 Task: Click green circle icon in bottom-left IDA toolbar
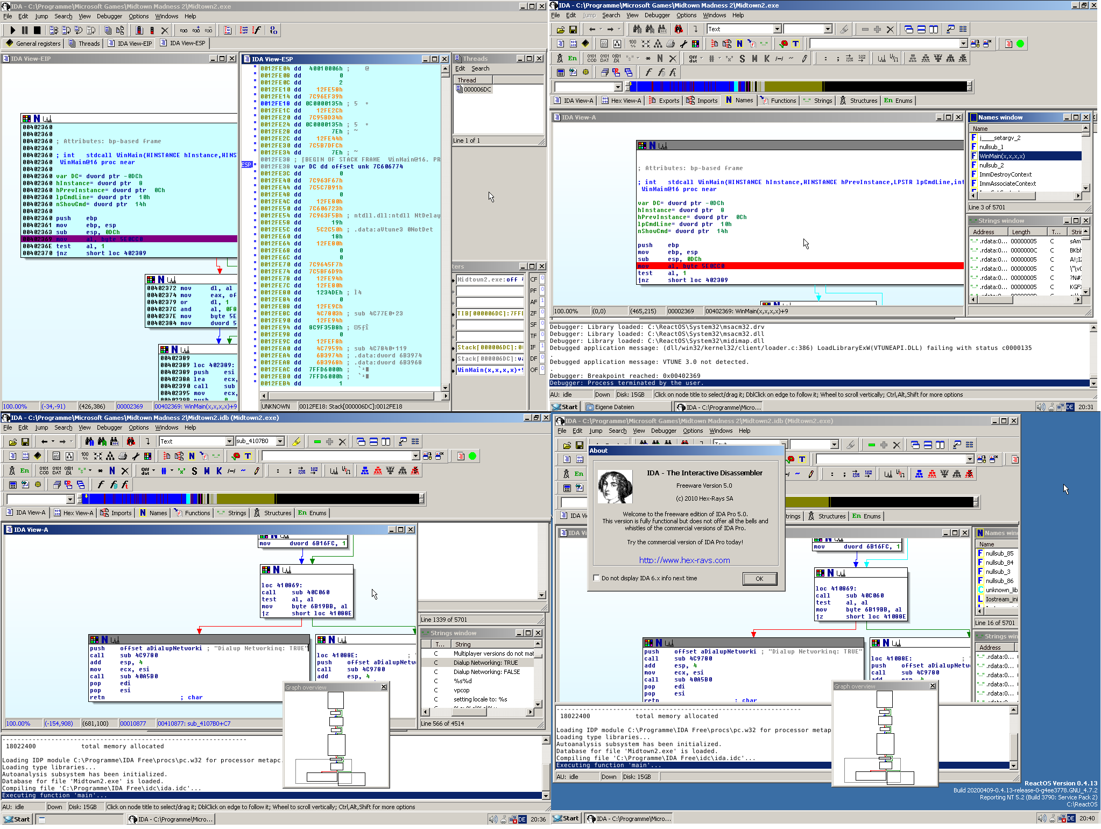pyautogui.click(x=472, y=456)
